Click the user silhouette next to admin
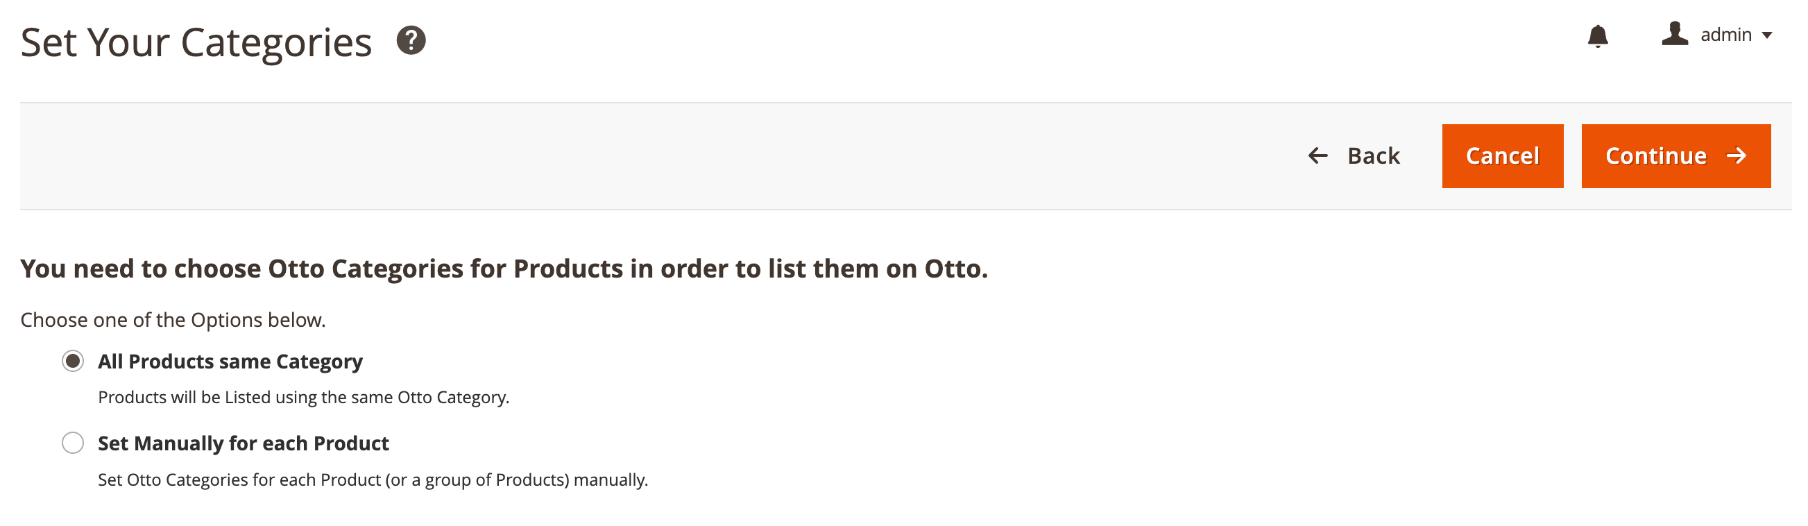The width and height of the screenshot is (1808, 526). [x=1675, y=35]
